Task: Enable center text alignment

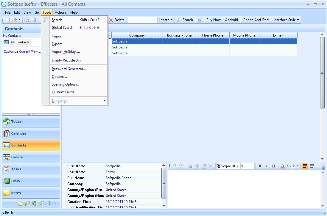Action: pos(312,166)
